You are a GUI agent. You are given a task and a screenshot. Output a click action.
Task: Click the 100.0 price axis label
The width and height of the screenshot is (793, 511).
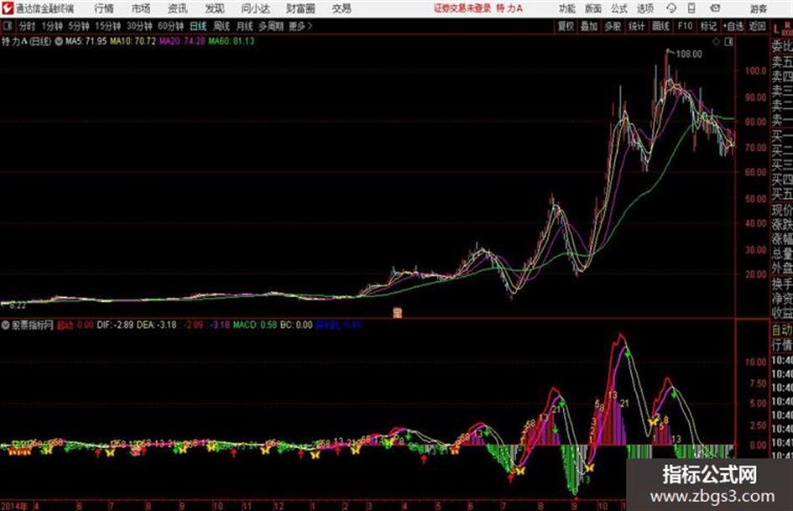click(x=755, y=70)
